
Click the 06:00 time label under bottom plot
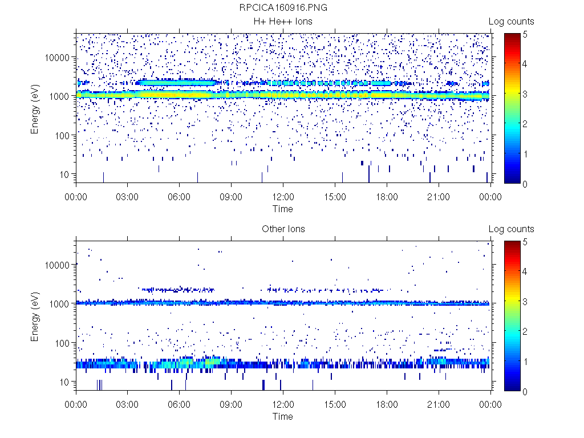(179, 404)
